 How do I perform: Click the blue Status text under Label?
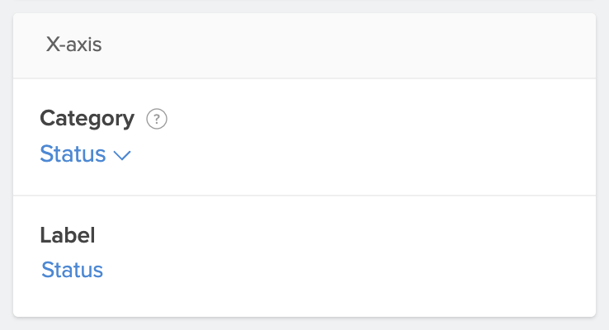pos(72,270)
